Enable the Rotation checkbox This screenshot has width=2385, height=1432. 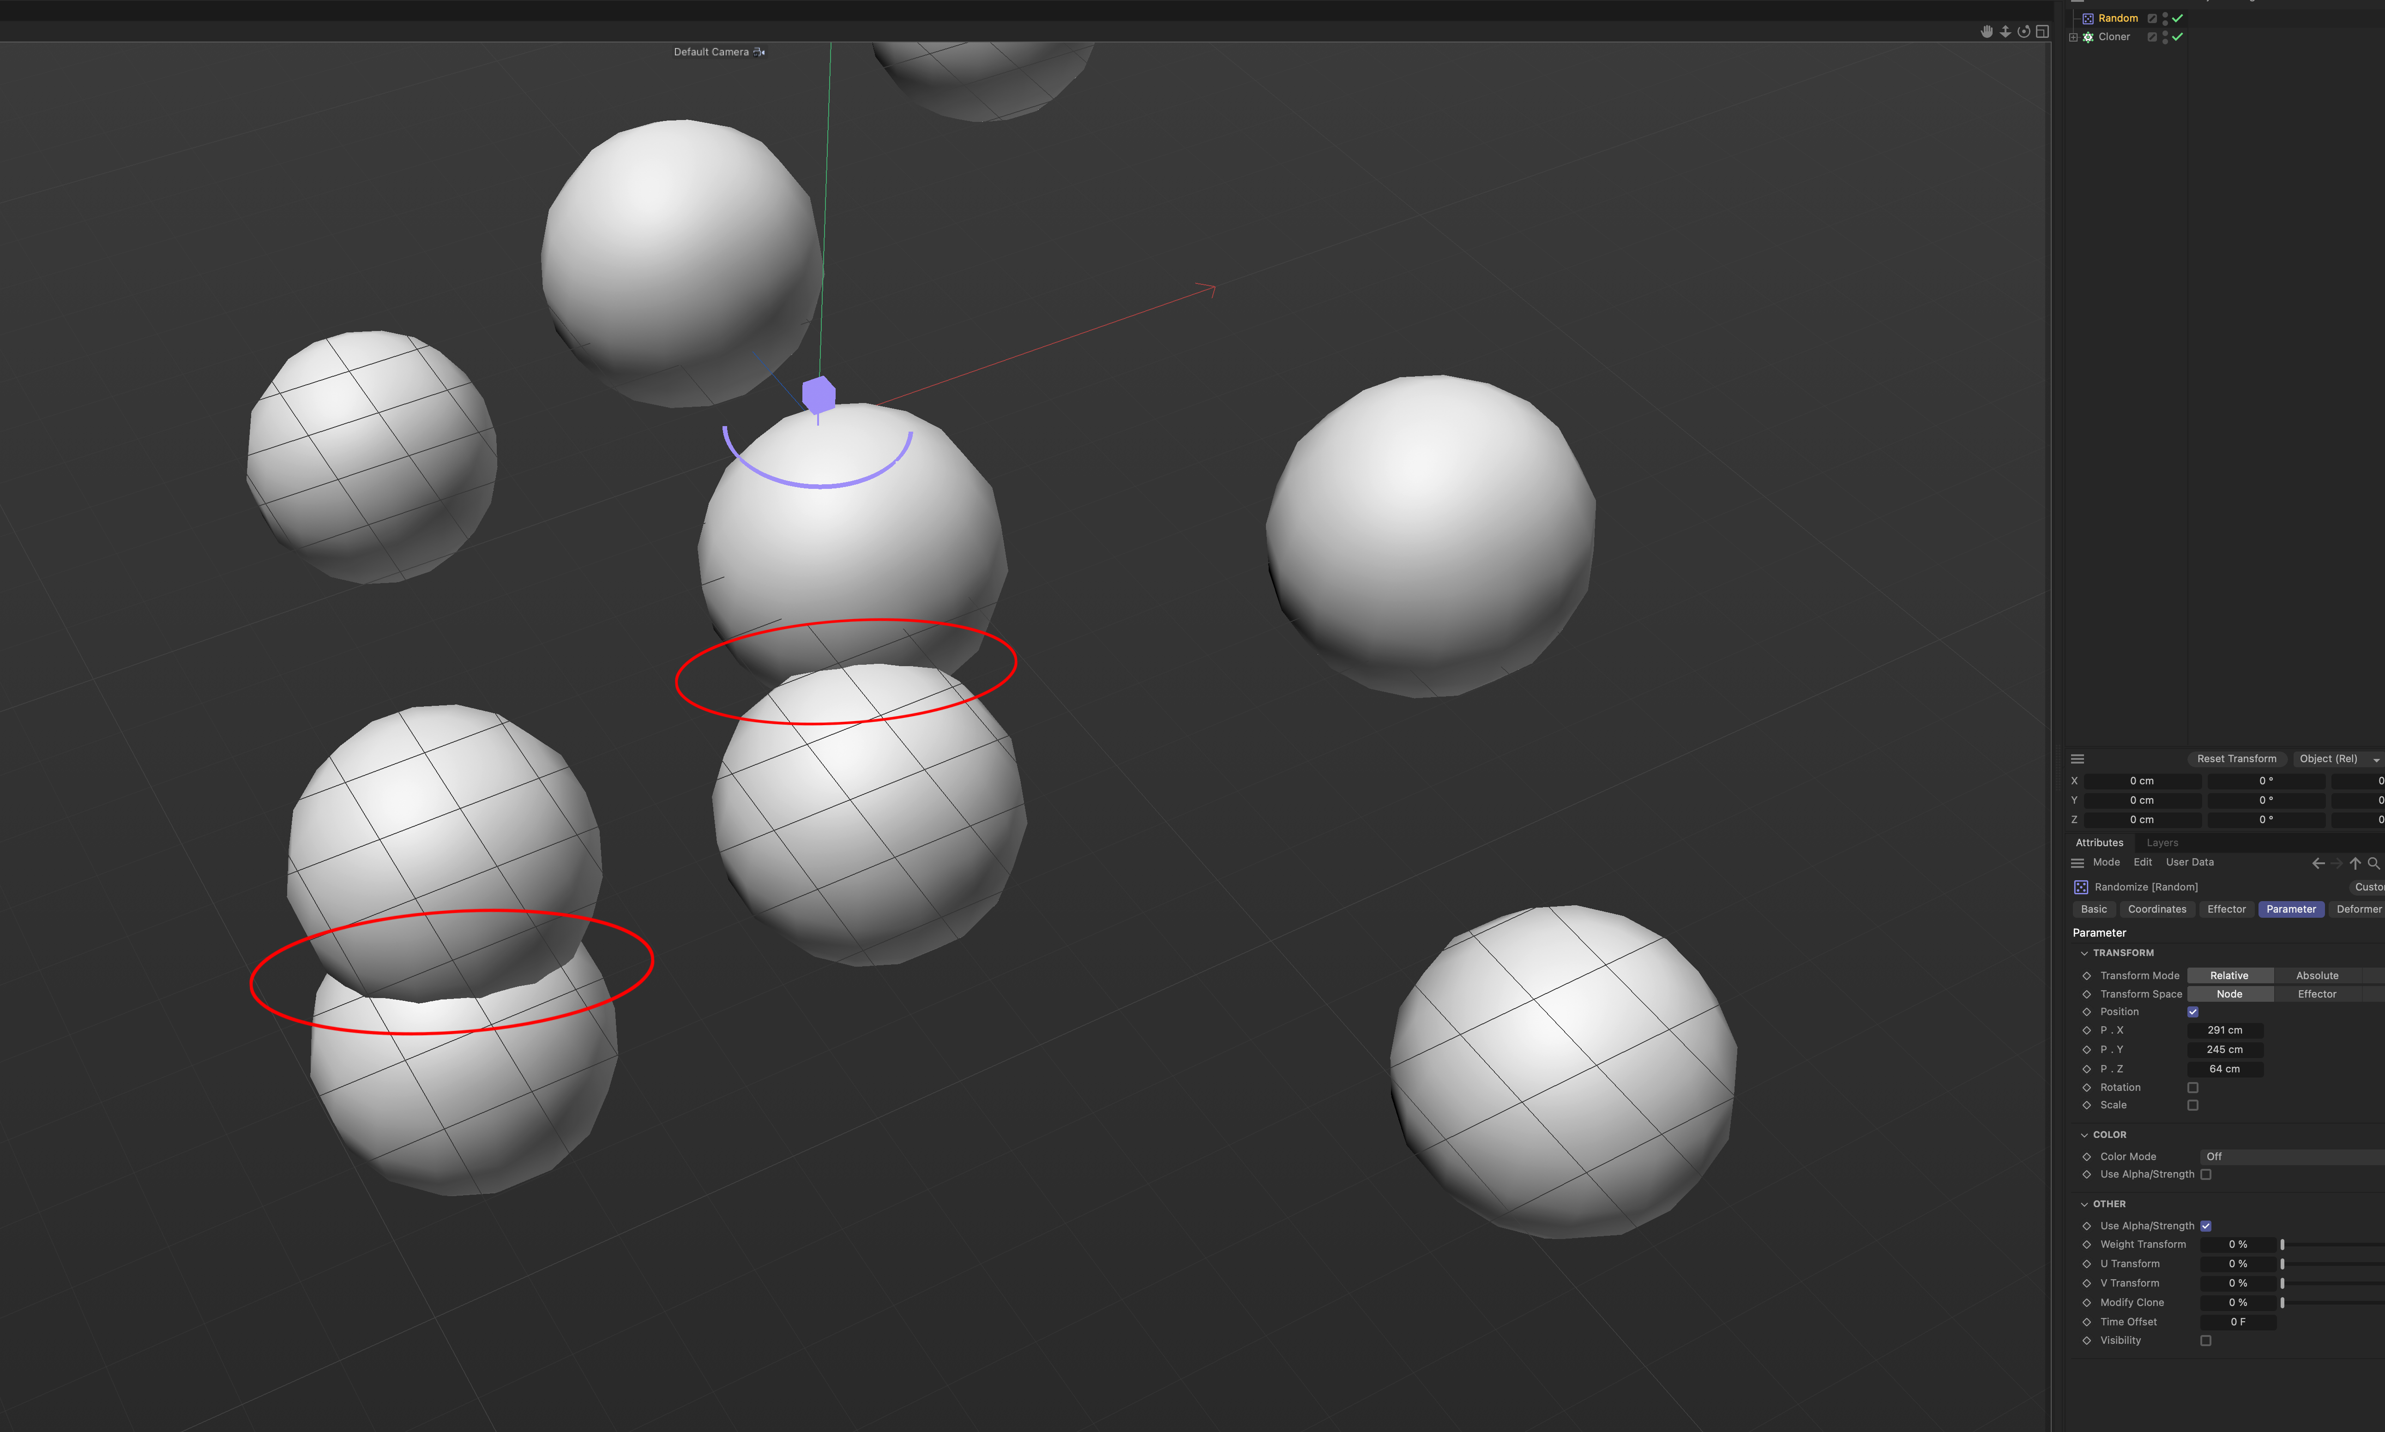pos(2193,1088)
